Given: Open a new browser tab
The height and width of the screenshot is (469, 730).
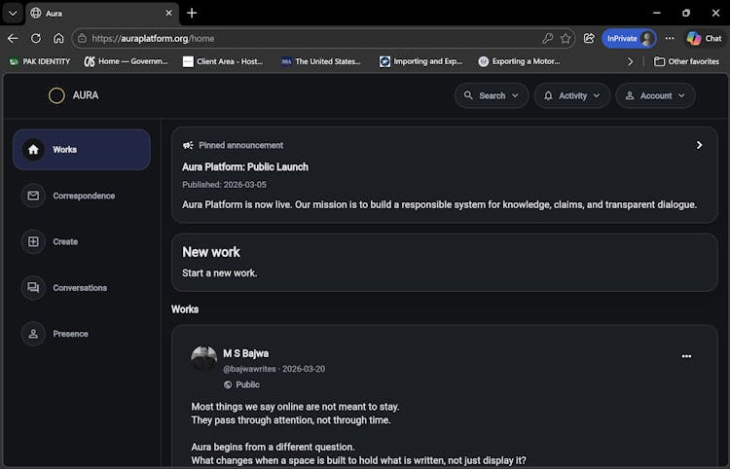Looking at the screenshot, I should (x=192, y=13).
